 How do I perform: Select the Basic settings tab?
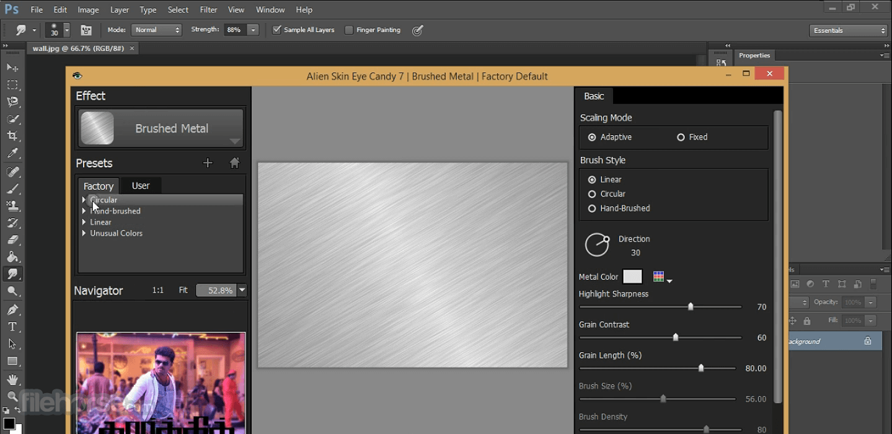pyautogui.click(x=594, y=96)
